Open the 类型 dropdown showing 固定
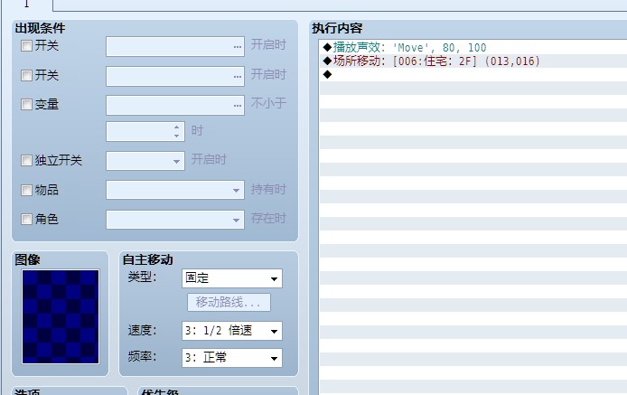The width and height of the screenshot is (627, 395). tap(275, 278)
